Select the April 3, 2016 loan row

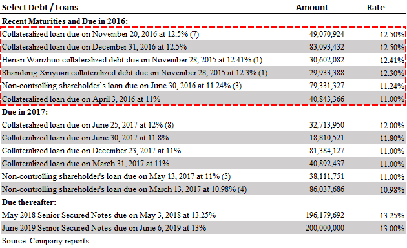click(203, 99)
